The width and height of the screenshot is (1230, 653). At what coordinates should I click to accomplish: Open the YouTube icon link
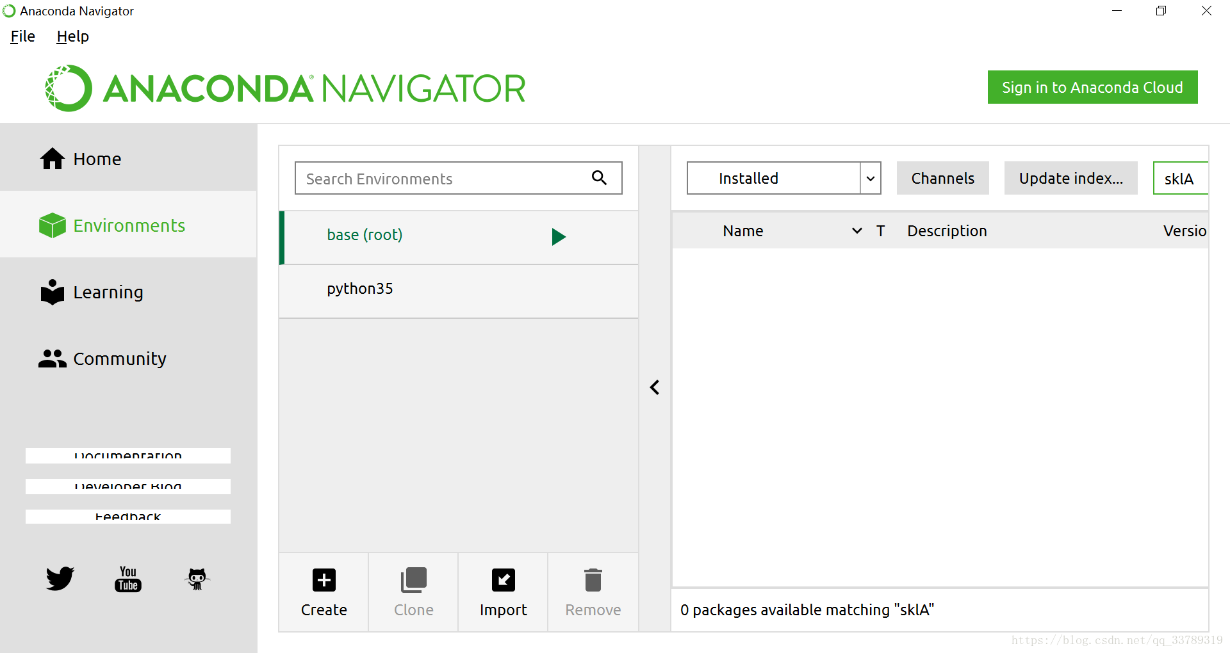(128, 579)
